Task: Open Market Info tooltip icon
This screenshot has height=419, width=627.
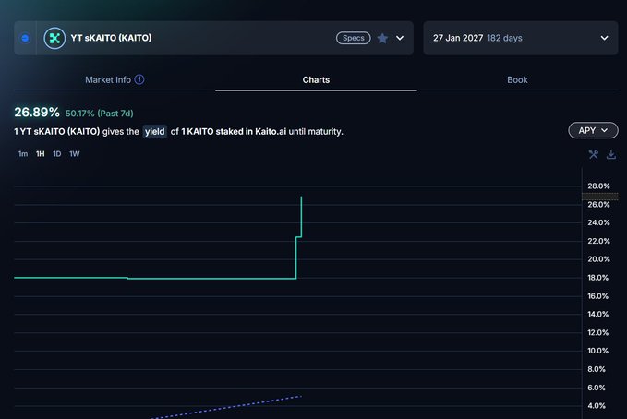Action: click(139, 79)
